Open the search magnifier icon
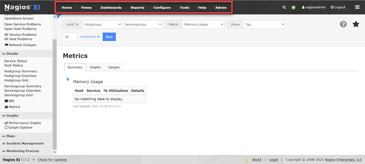 284,7
